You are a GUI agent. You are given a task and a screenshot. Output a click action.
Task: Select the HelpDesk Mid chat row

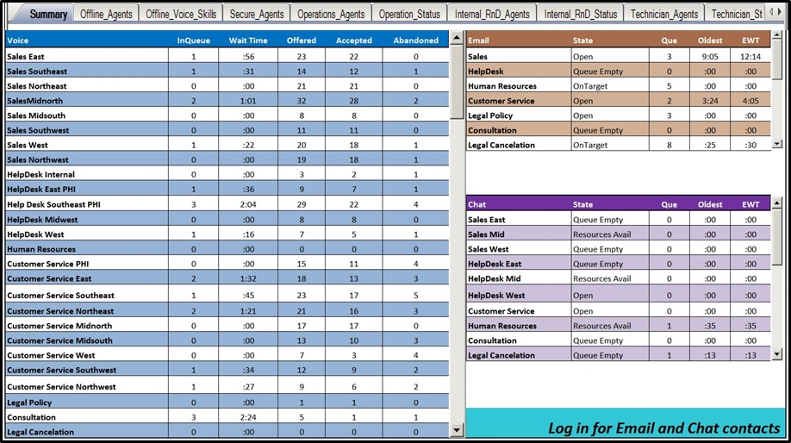(x=619, y=278)
